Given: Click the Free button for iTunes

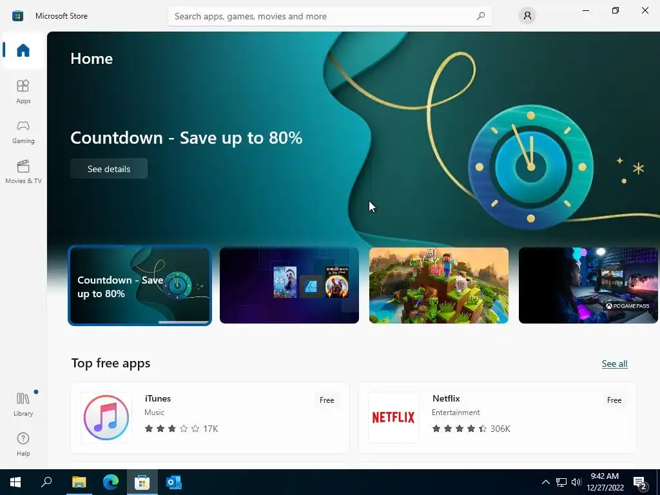Looking at the screenshot, I should click(x=327, y=400).
